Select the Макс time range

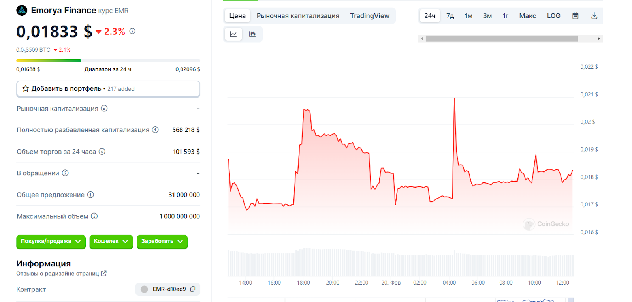527,16
